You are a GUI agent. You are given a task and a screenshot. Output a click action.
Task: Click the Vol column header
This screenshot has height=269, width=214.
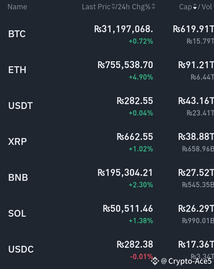(x=208, y=7)
